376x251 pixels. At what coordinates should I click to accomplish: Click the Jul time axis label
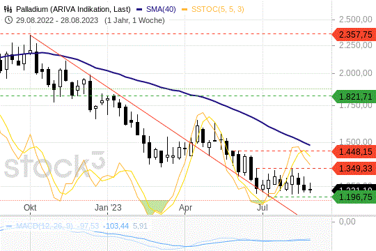[263, 208]
